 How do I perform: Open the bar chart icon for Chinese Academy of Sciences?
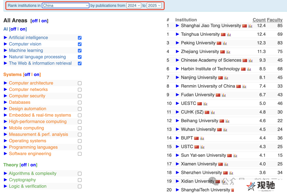click(x=251, y=61)
